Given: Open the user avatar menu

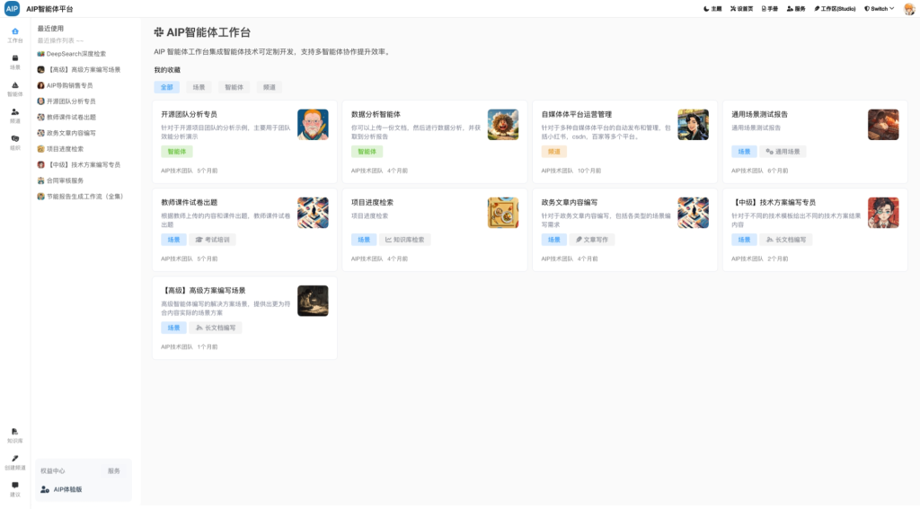Looking at the screenshot, I should point(907,9).
